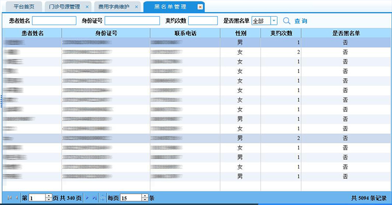
Task: Focus the 身份证号 input field
Action: click(132, 21)
